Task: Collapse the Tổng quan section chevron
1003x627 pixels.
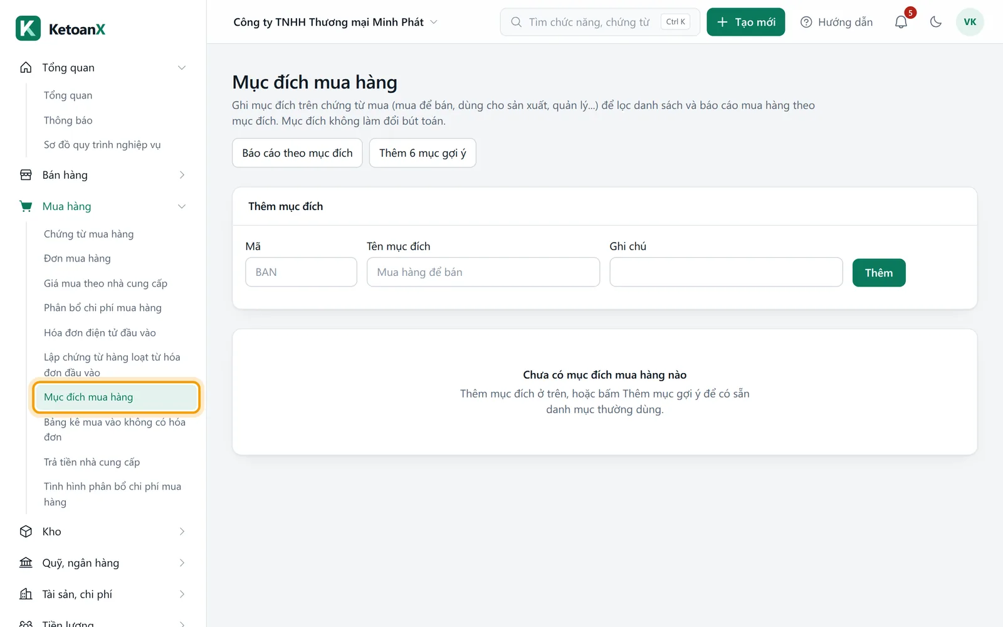Action: tap(182, 68)
